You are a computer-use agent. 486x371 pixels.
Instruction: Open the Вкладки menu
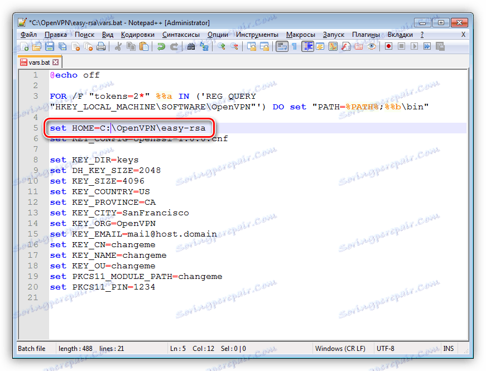(400, 35)
